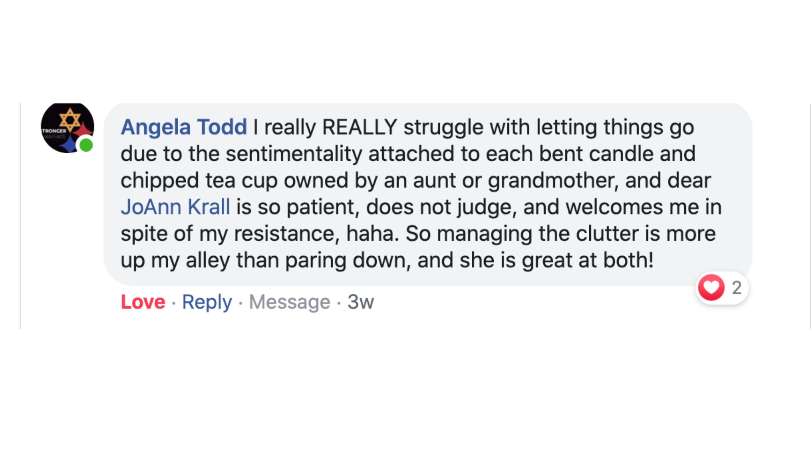Open Angela Todd's profile name link
811x456 pixels.
pyautogui.click(x=184, y=127)
